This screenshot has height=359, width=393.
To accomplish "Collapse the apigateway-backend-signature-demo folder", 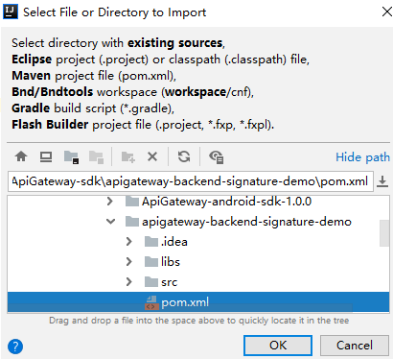I will point(110,221).
